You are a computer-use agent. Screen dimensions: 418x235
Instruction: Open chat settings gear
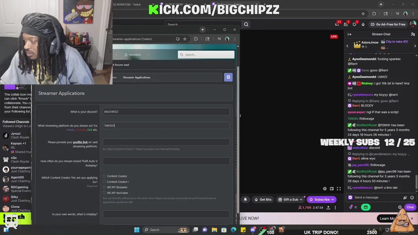(x=400, y=207)
